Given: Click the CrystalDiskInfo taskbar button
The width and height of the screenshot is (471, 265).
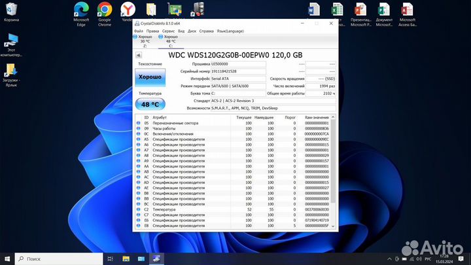Looking at the screenshot, I should point(156,258).
